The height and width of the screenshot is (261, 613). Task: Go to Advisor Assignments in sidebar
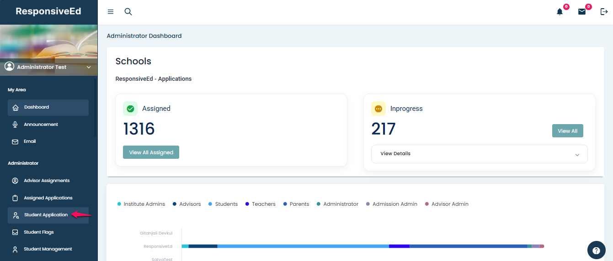(x=47, y=181)
